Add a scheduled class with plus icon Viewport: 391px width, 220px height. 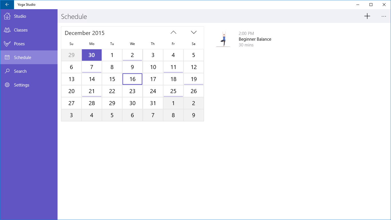367,16
